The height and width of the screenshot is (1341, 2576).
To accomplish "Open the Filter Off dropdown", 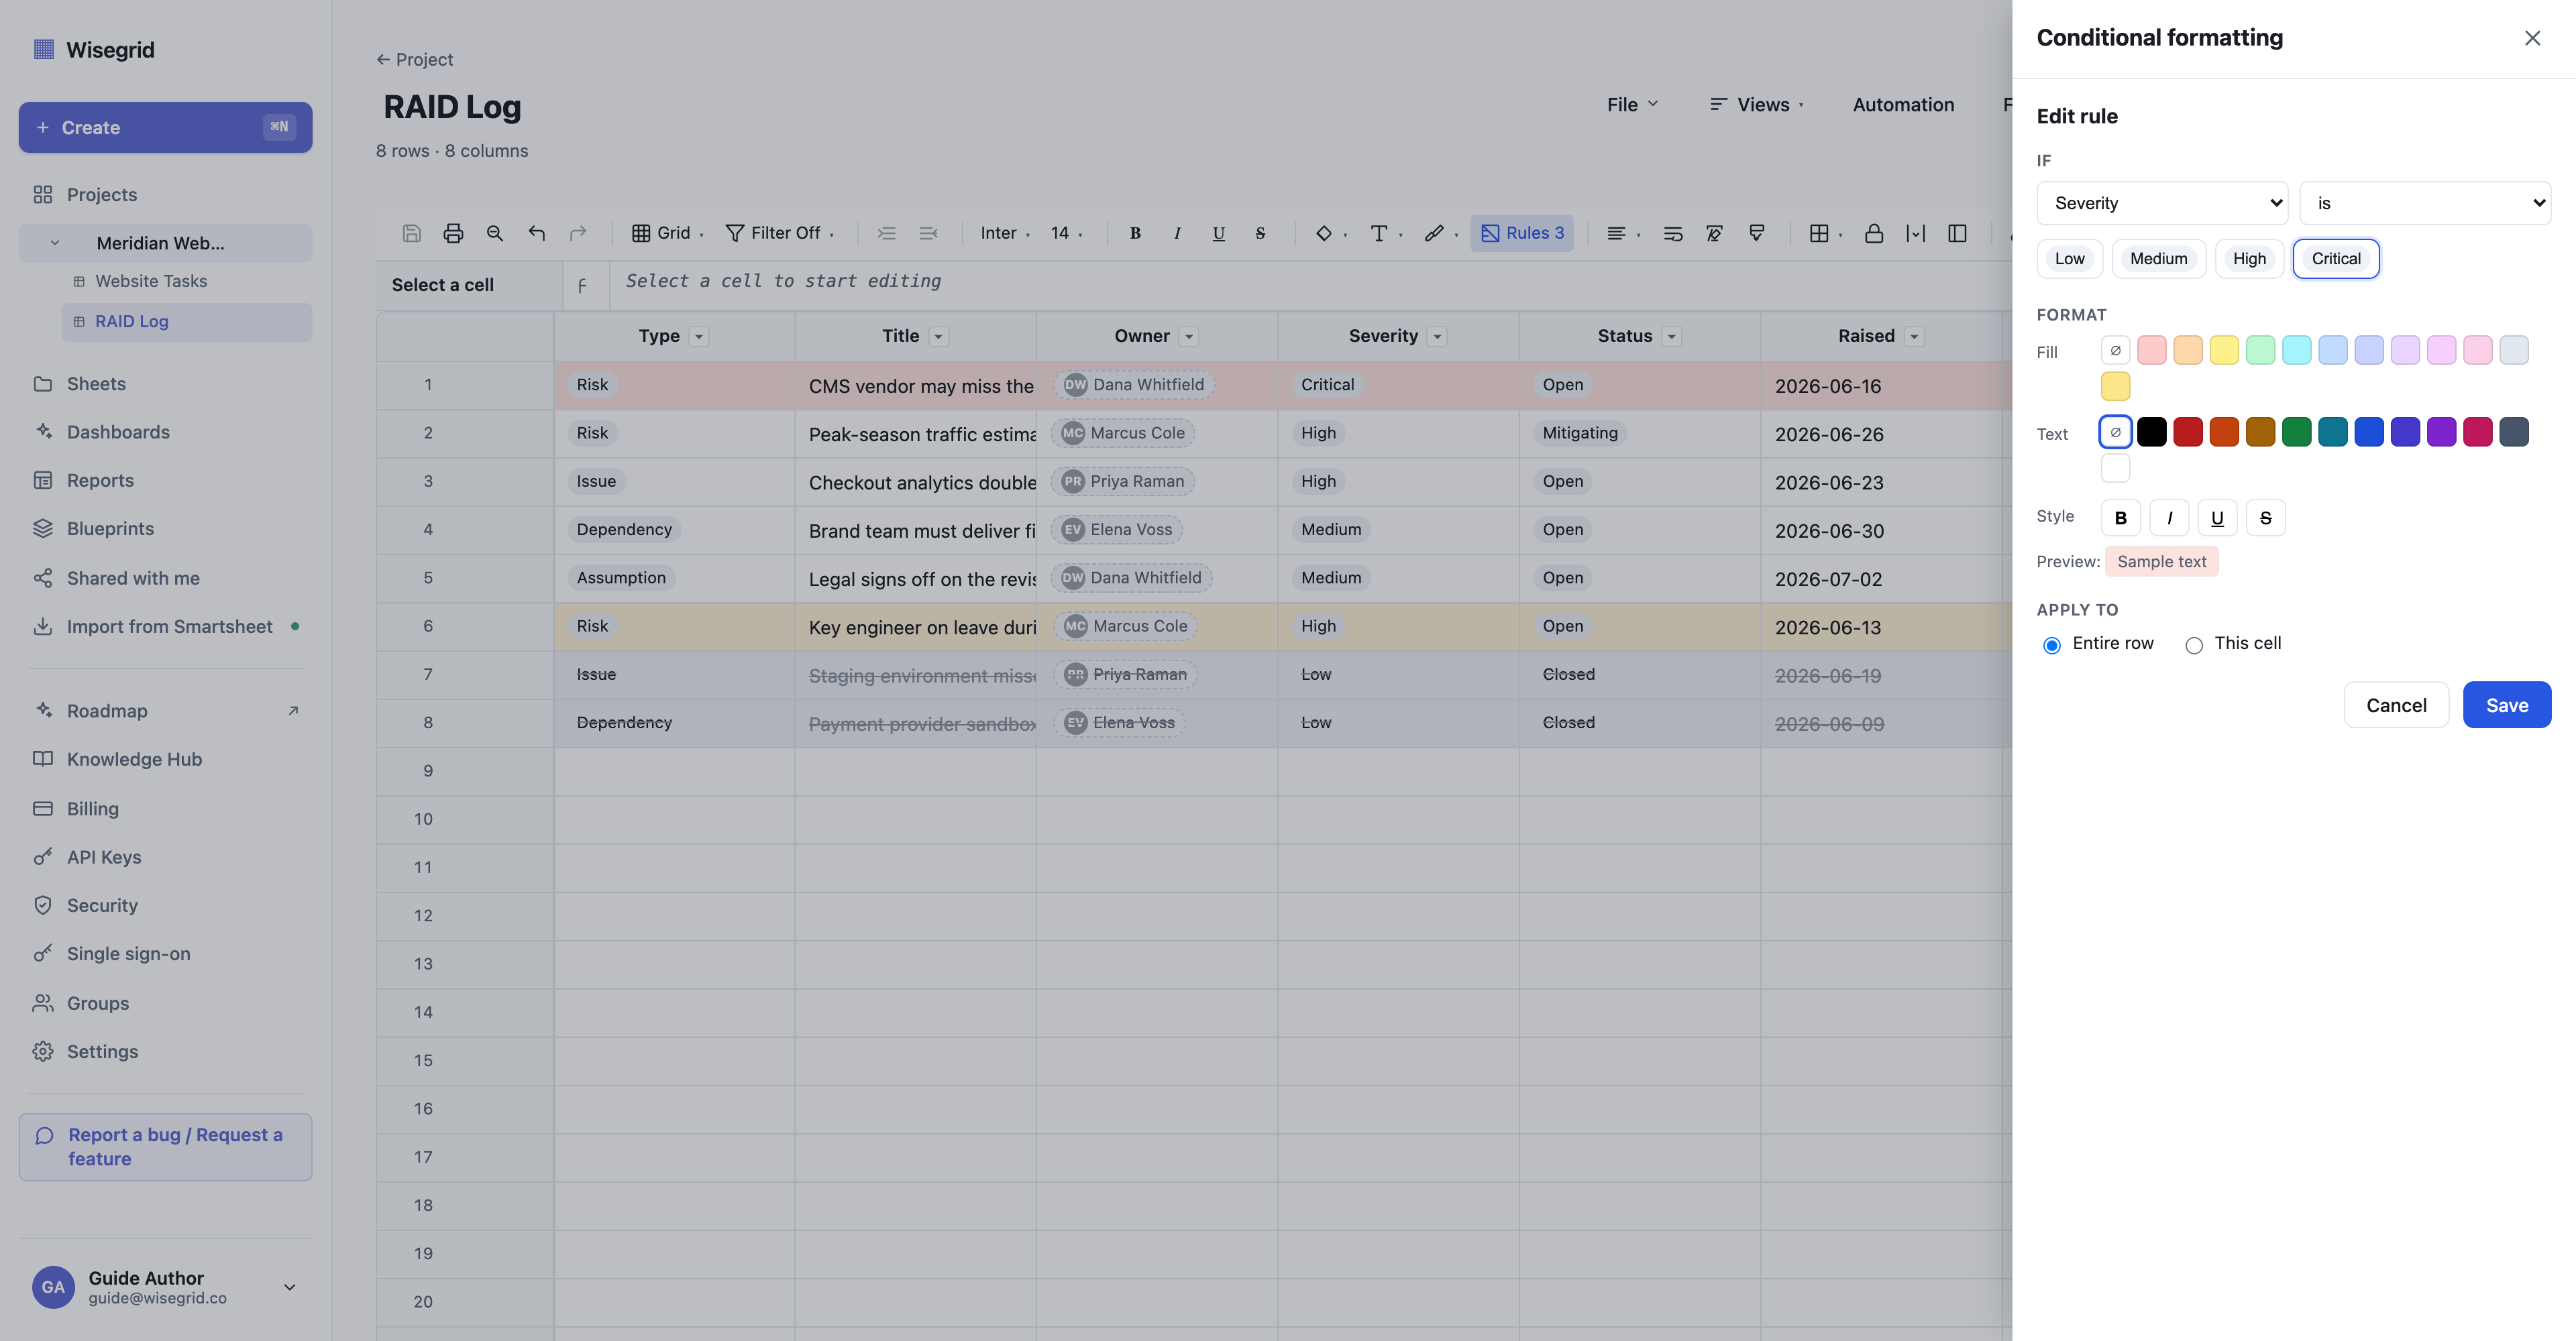I will click(779, 233).
